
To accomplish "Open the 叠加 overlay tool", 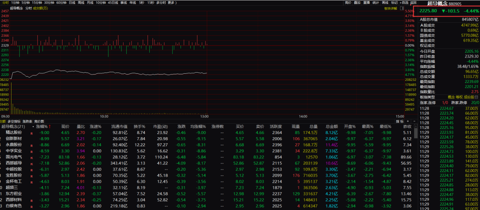I will (x=357, y=3).
